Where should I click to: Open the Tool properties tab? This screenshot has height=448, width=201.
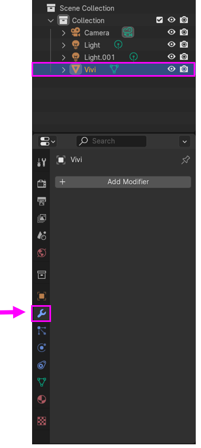(x=42, y=162)
